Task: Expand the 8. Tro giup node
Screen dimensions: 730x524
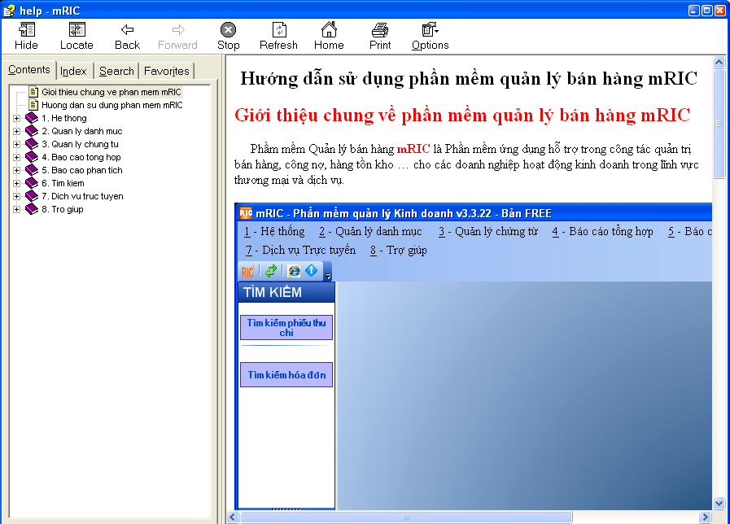Action: point(17,209)
